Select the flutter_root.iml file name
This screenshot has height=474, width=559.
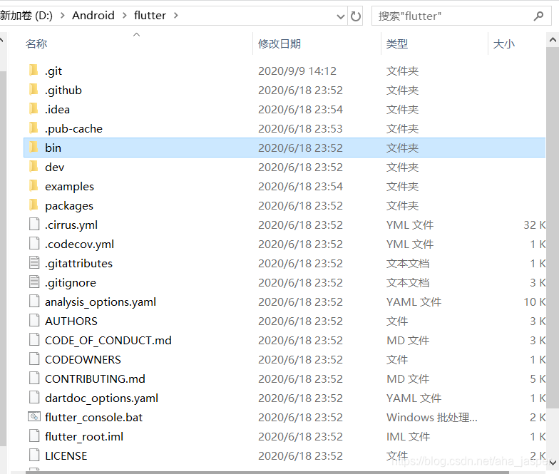[x=84, y=436]
